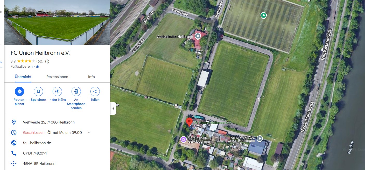Open website link fcu-heilbronn.de

(x=37, y=143)
